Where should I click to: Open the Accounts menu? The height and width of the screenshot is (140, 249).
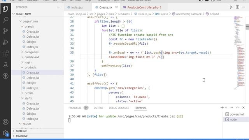[x=5, y=122]
